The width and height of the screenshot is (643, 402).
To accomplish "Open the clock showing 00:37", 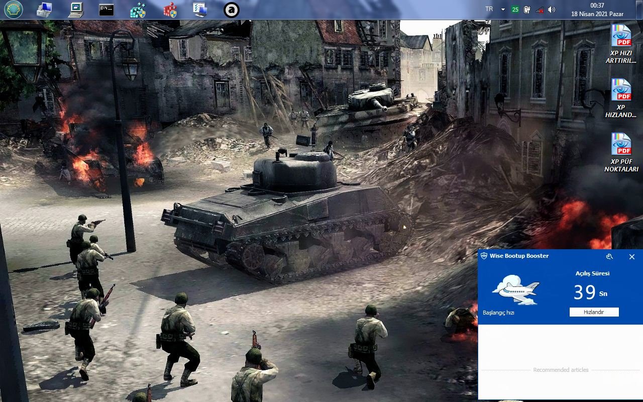I will click(597, 6).
